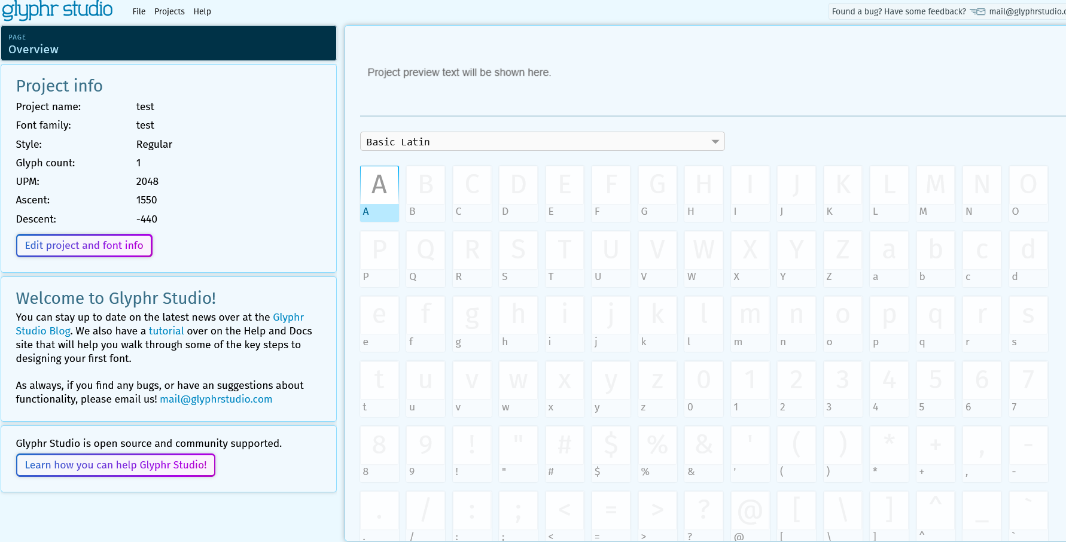Select plus sign glyph tile

(936, 454)
